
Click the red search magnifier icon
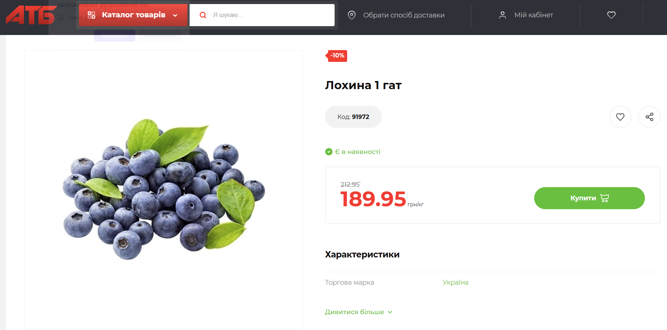click(203, 15)
